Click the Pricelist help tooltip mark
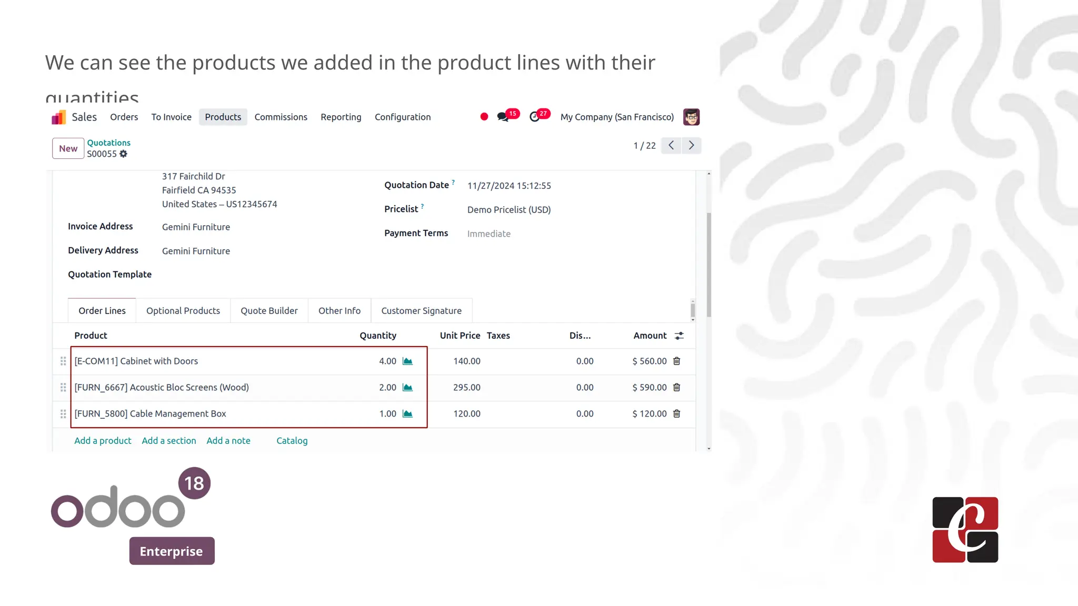The width and height of the screenshot is (1078, 606). [422, 206]
